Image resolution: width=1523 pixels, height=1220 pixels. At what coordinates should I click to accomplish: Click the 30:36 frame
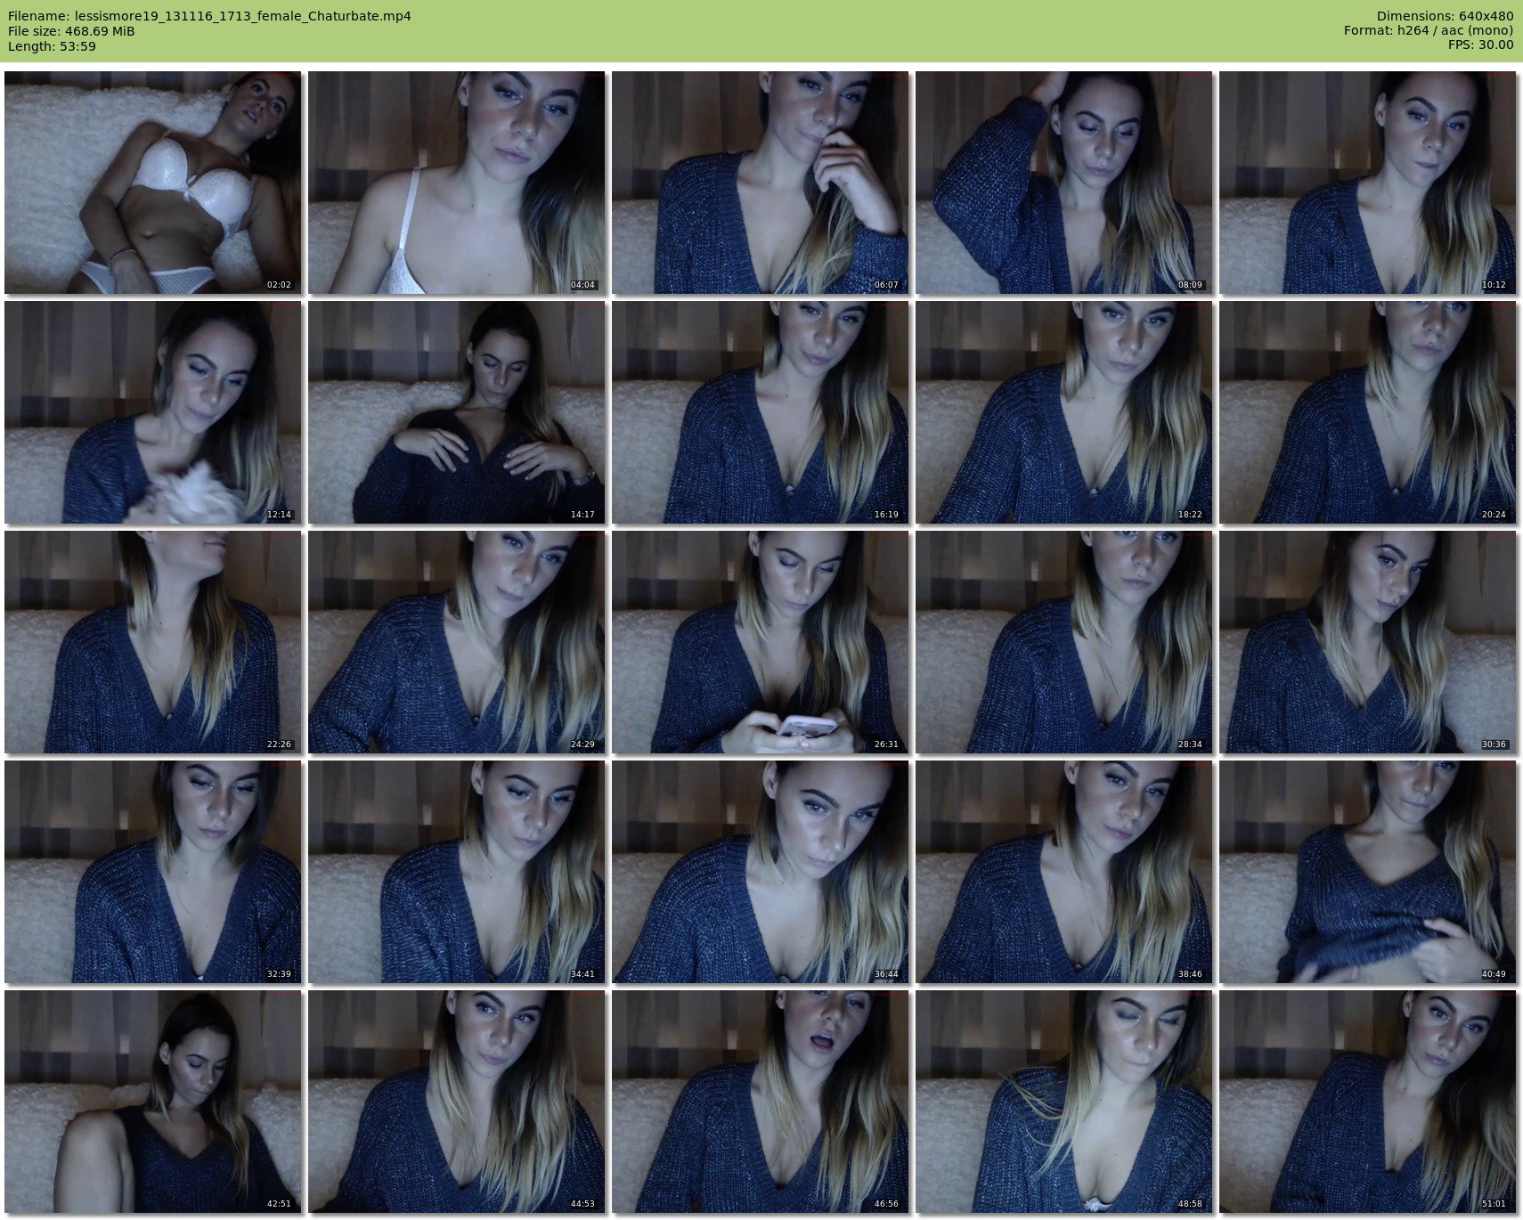(x=1367, y=642)
